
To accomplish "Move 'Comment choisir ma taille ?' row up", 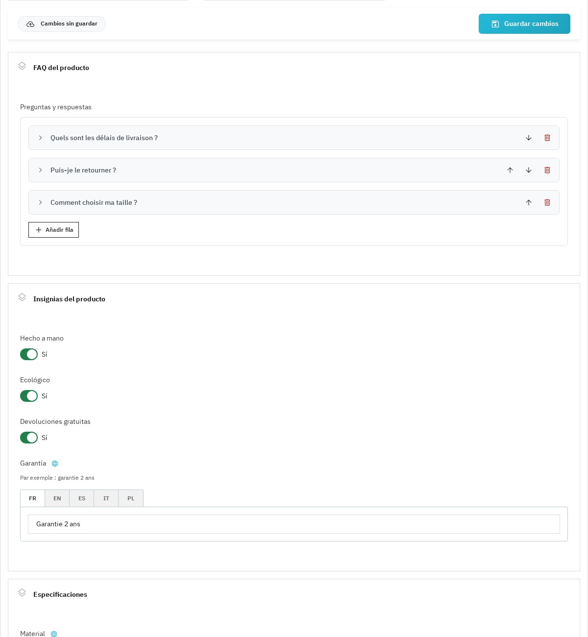I will 529,202.
